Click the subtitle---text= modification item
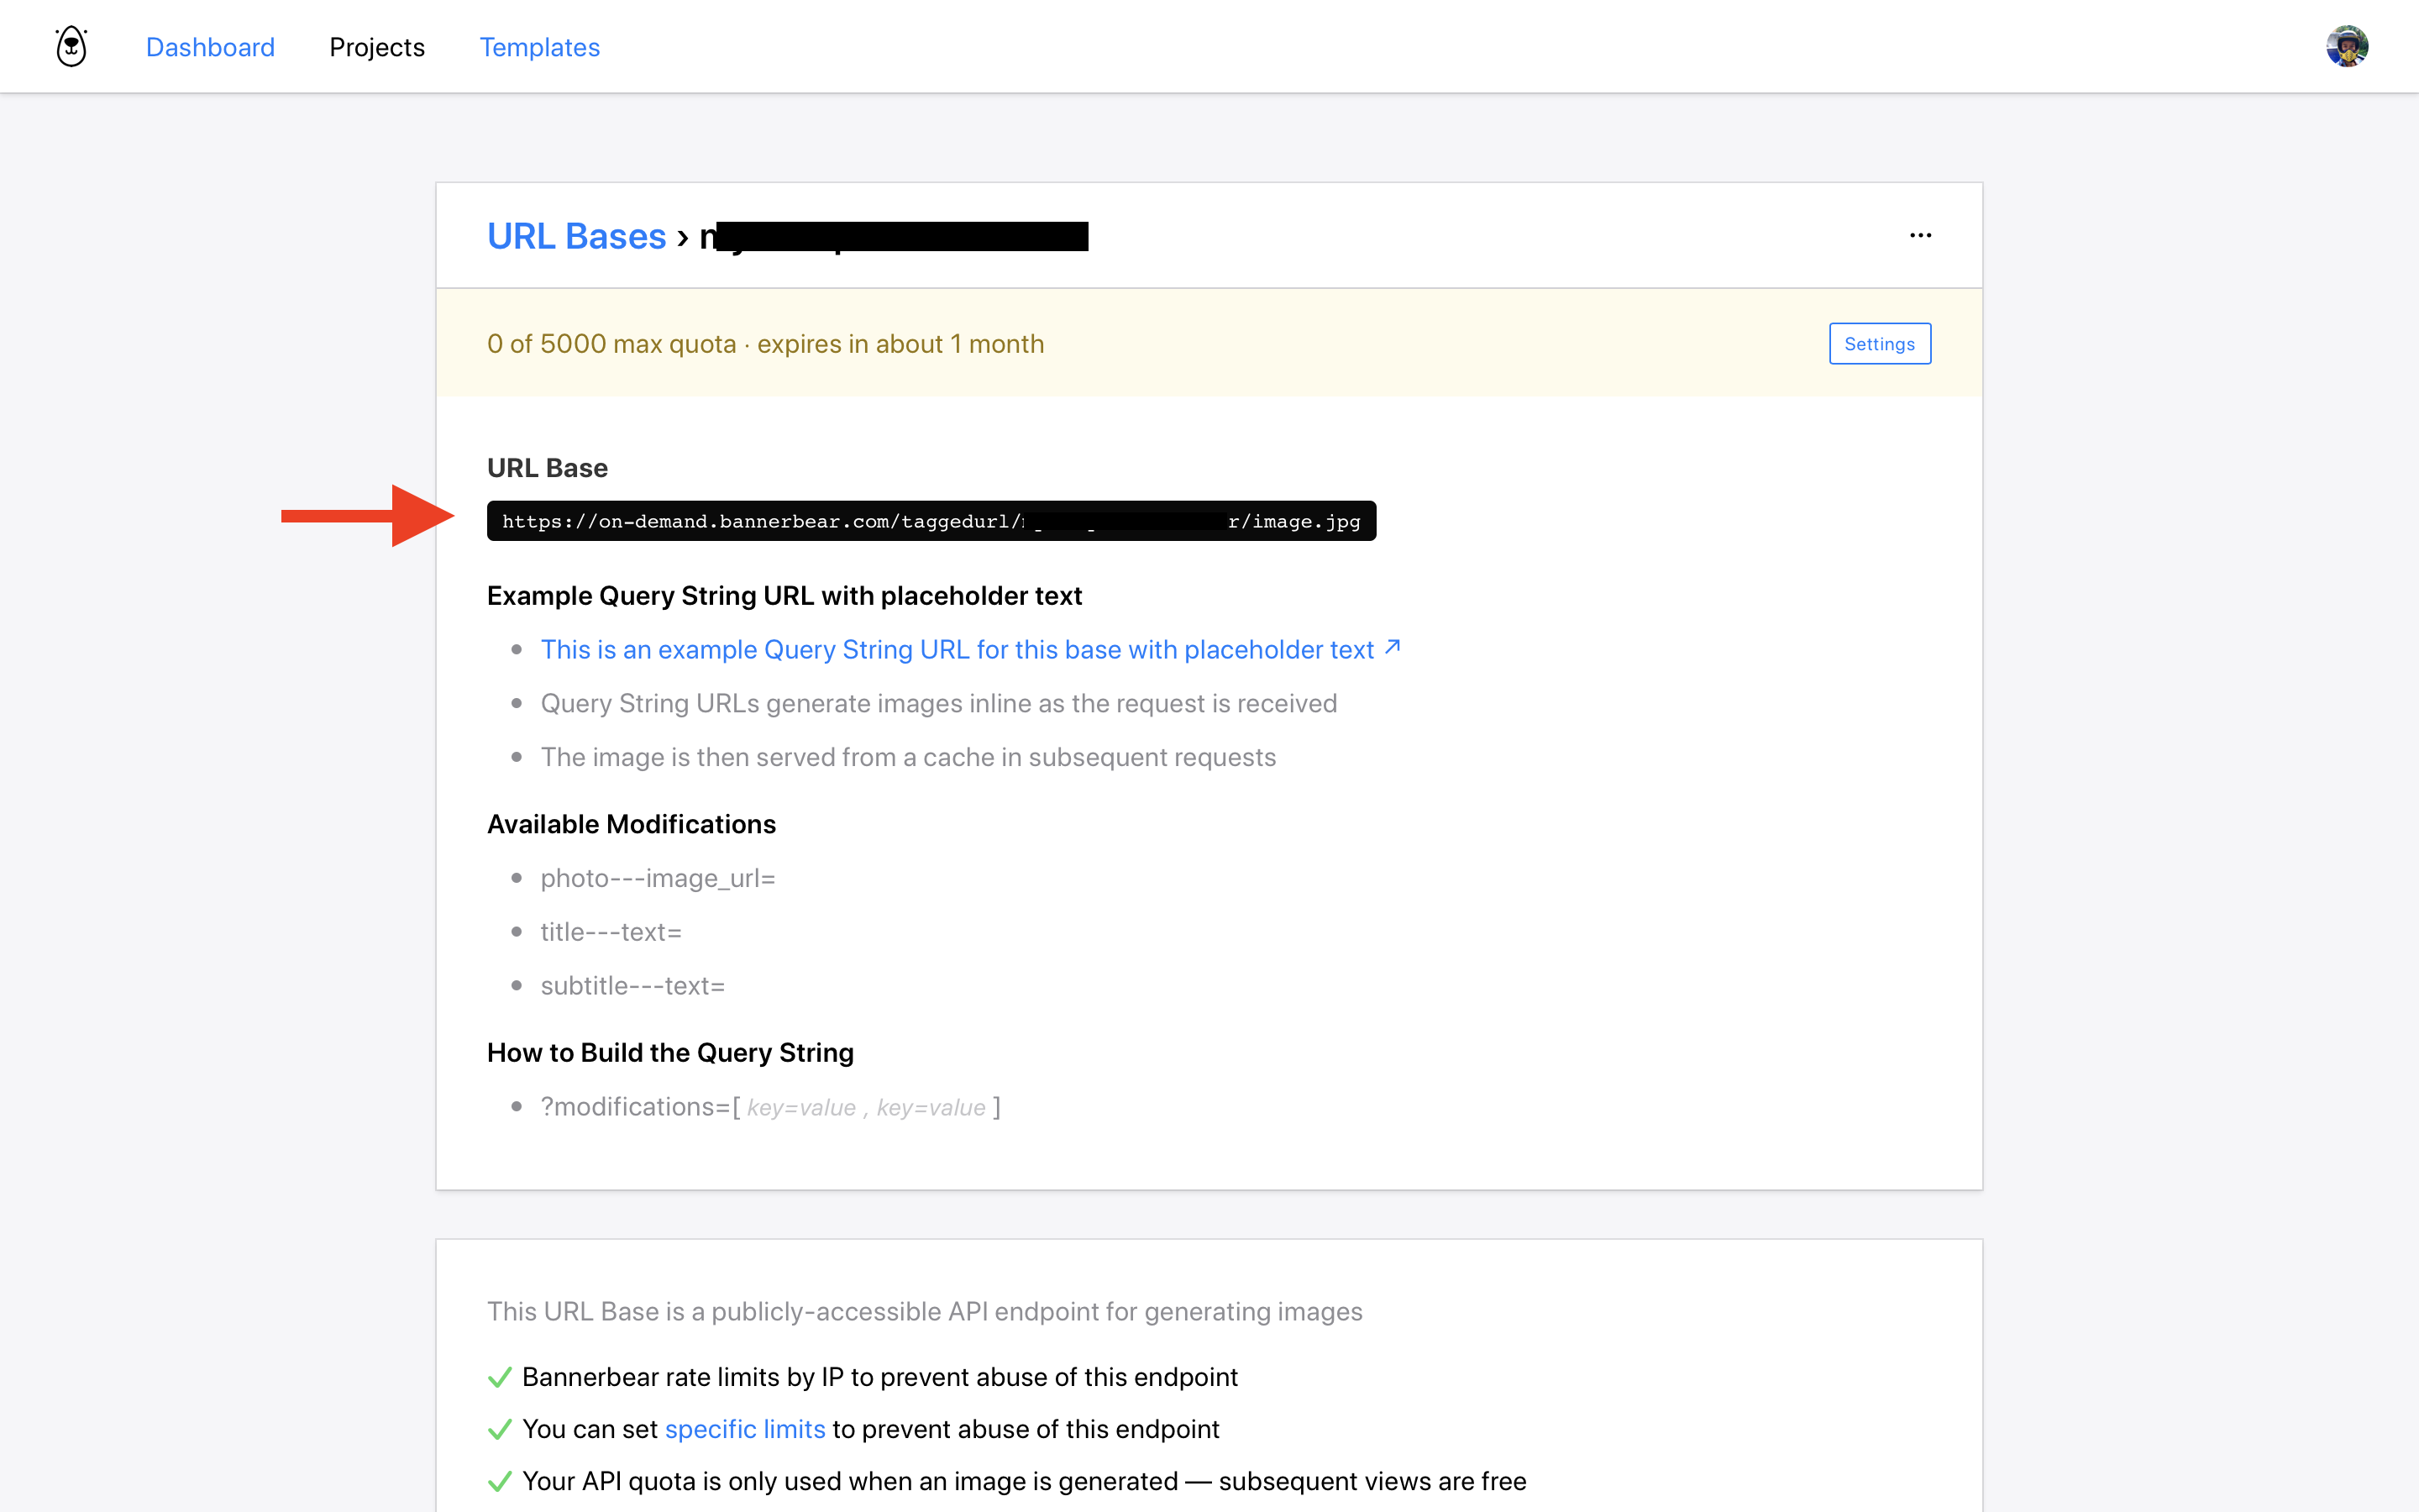The height and width of the screenshot is (1512, 2419). coord(632,986)
